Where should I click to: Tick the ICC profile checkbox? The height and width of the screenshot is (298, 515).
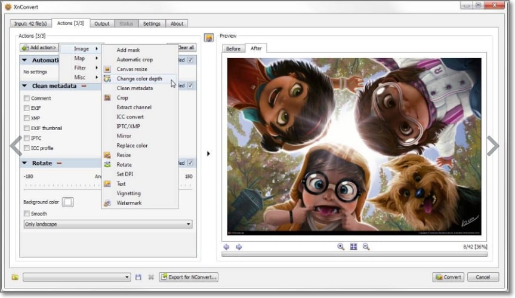coord(27,148)
